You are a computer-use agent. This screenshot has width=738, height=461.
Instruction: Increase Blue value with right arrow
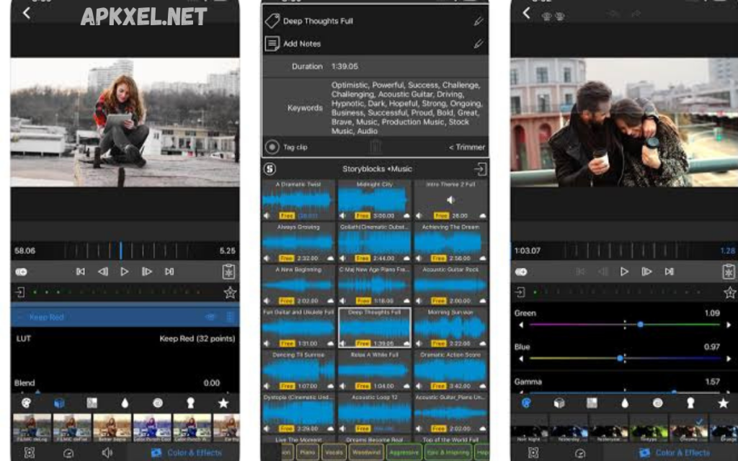(729, 359)
